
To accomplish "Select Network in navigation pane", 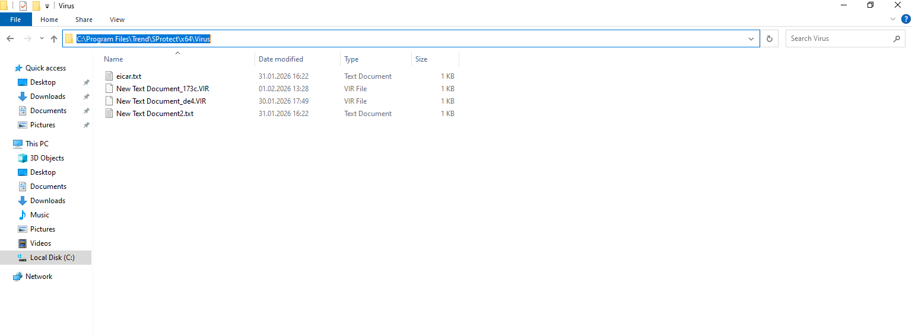I will pos(39,277).
